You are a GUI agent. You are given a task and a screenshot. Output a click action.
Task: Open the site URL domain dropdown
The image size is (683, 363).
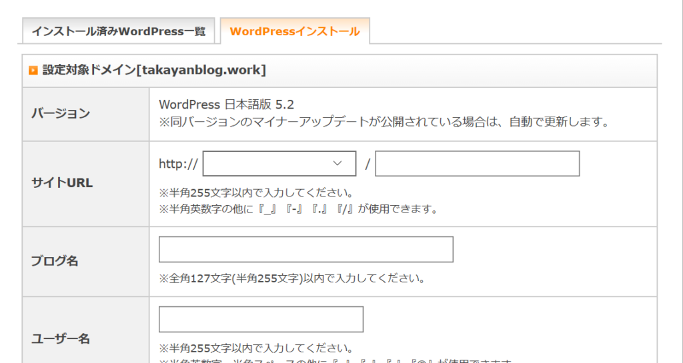tap(279, 163)
